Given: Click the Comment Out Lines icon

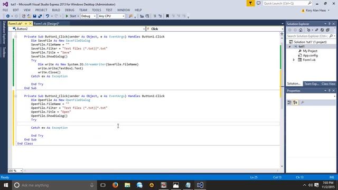Looking at the screenshot, I should pyautogui.click(x=155, y=16).
